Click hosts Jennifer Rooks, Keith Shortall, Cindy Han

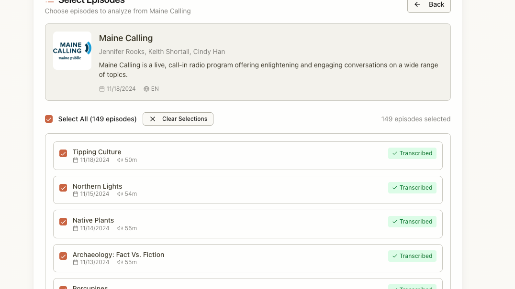pyautogui.click(x=162, y=52)
